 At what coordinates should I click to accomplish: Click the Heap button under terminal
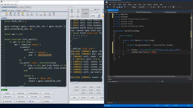tap(74, 97)
